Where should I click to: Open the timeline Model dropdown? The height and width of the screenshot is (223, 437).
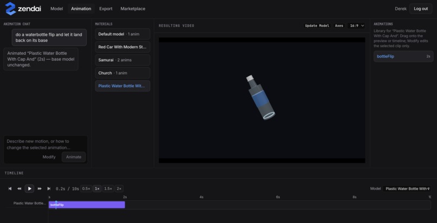(x=407, y=188)
